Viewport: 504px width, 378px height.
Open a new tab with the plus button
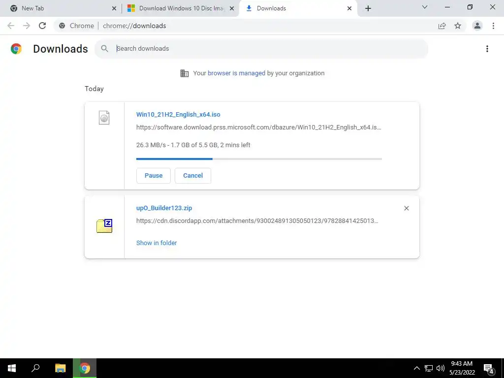368,8
